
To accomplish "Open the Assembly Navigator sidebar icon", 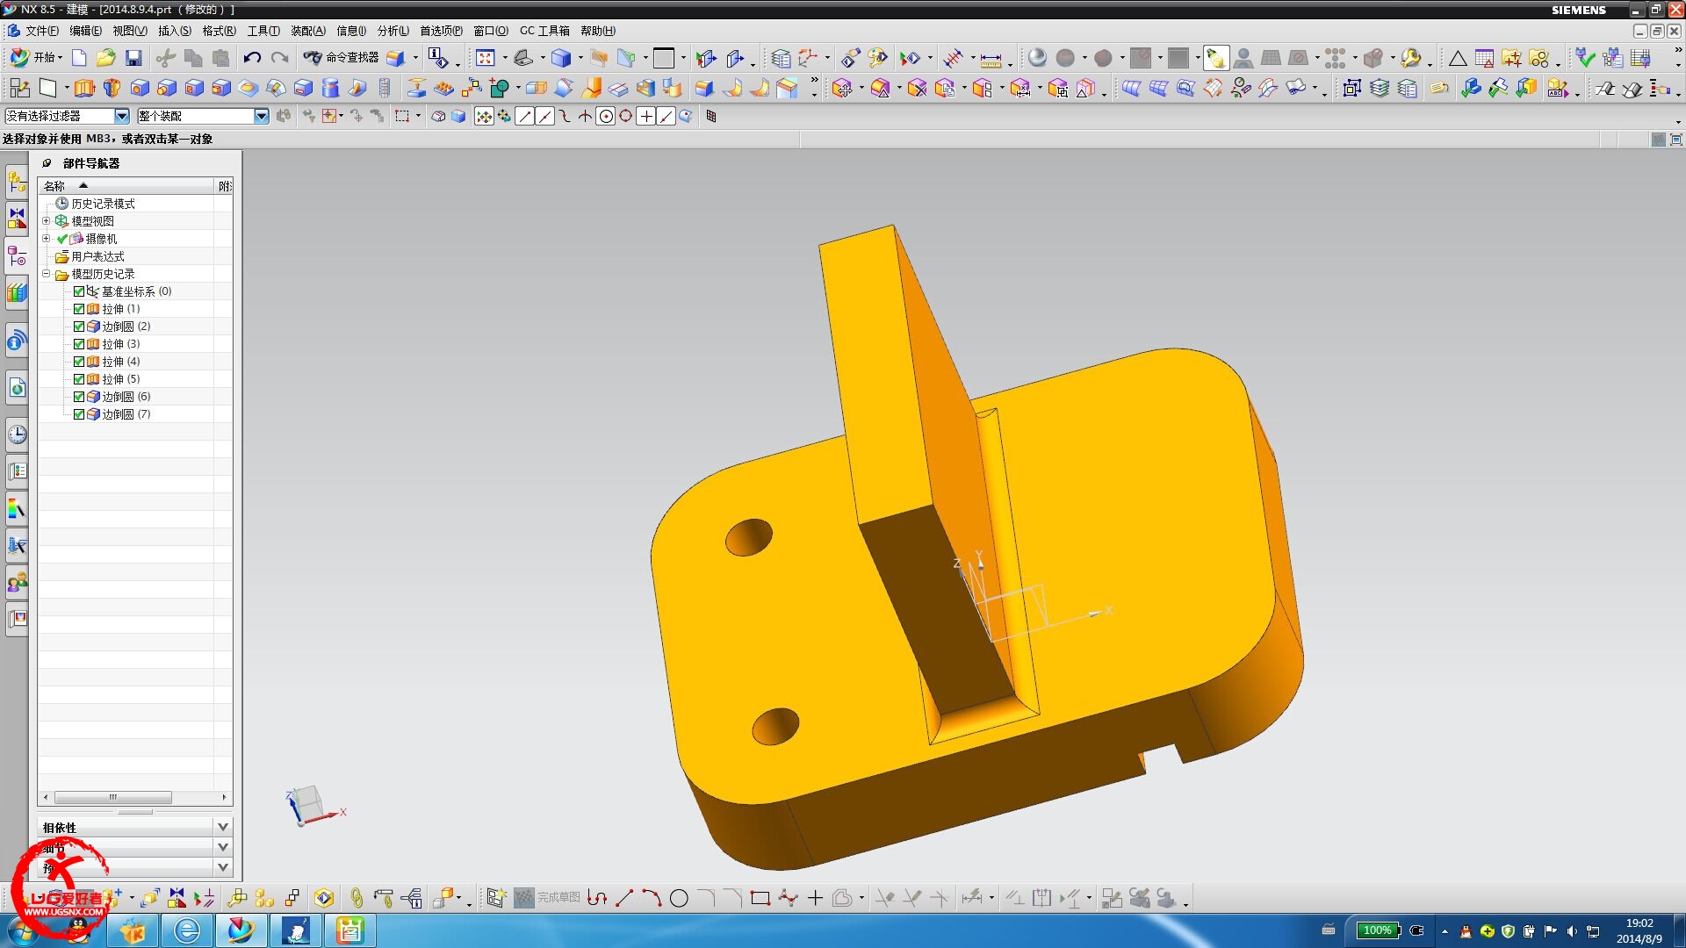I will [x=17, y=183].
